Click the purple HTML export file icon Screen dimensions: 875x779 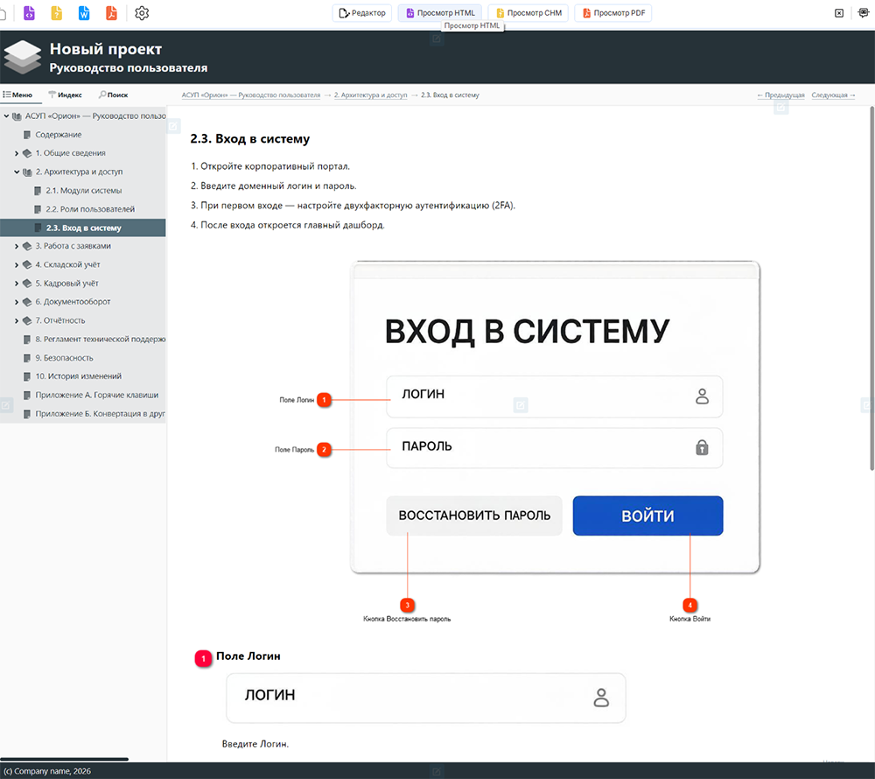[x=29, y=13]
